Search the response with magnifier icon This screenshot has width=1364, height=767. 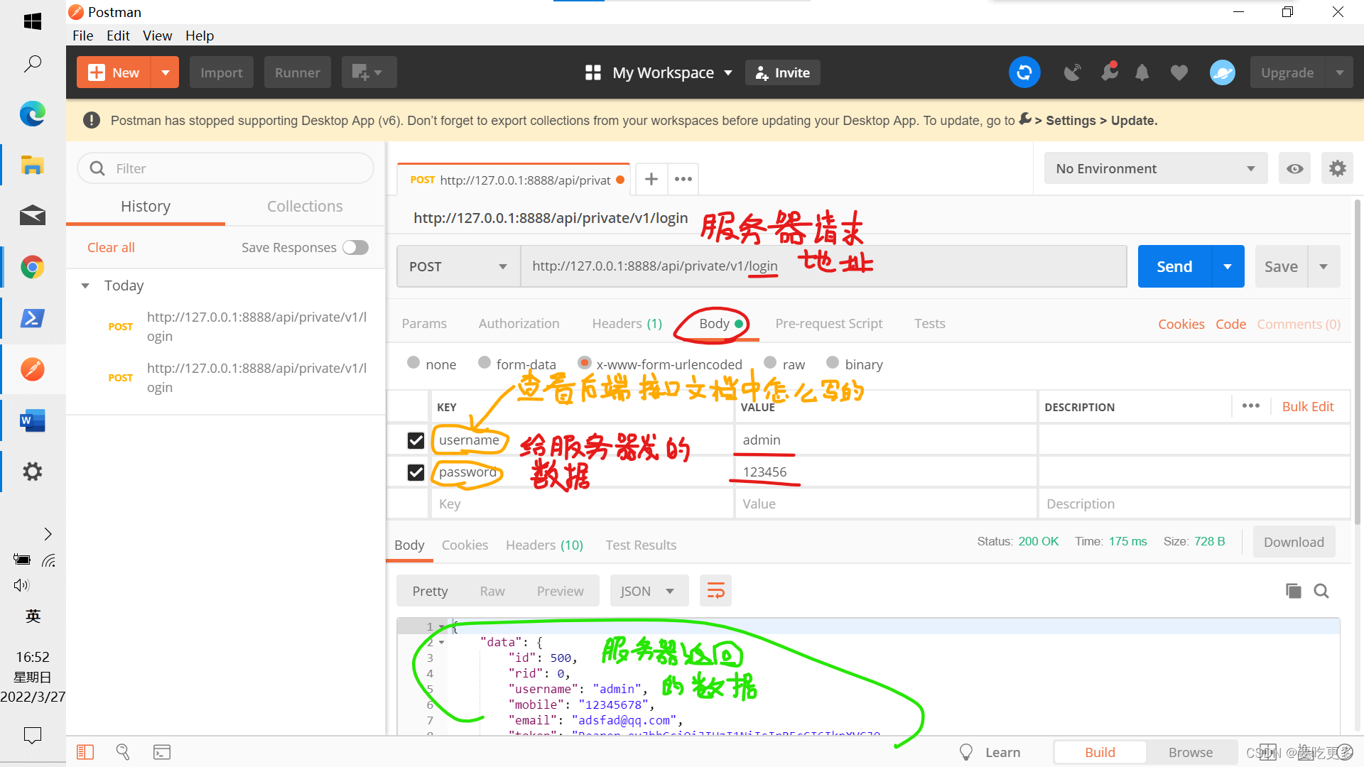click(x=1321, y=591)
